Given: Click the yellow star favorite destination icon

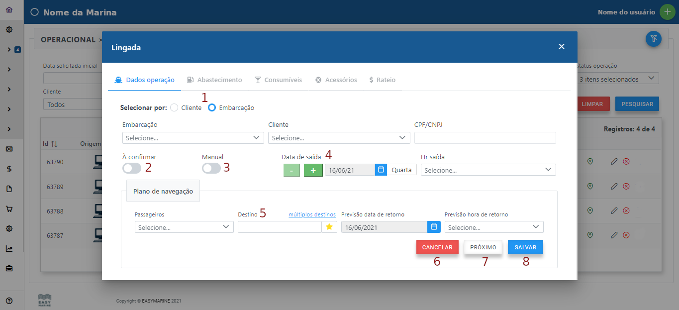Looking at the screenshot, I should [x=329, y=227].
